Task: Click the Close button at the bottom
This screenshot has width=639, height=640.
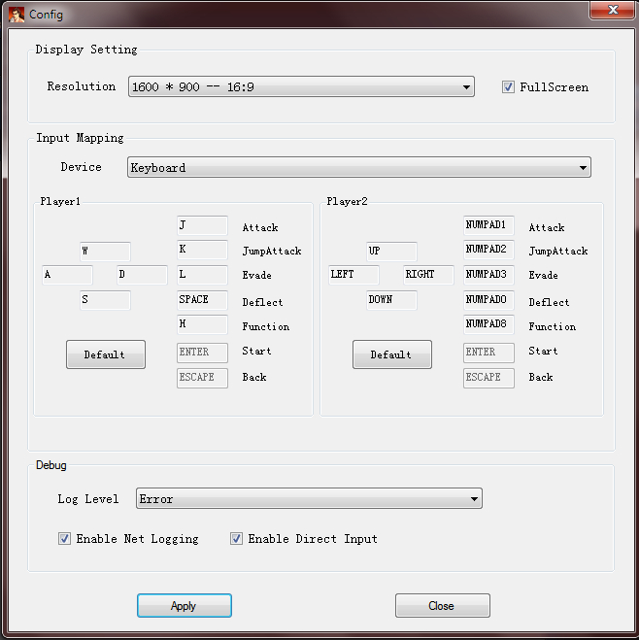Action: coord(442,605)
